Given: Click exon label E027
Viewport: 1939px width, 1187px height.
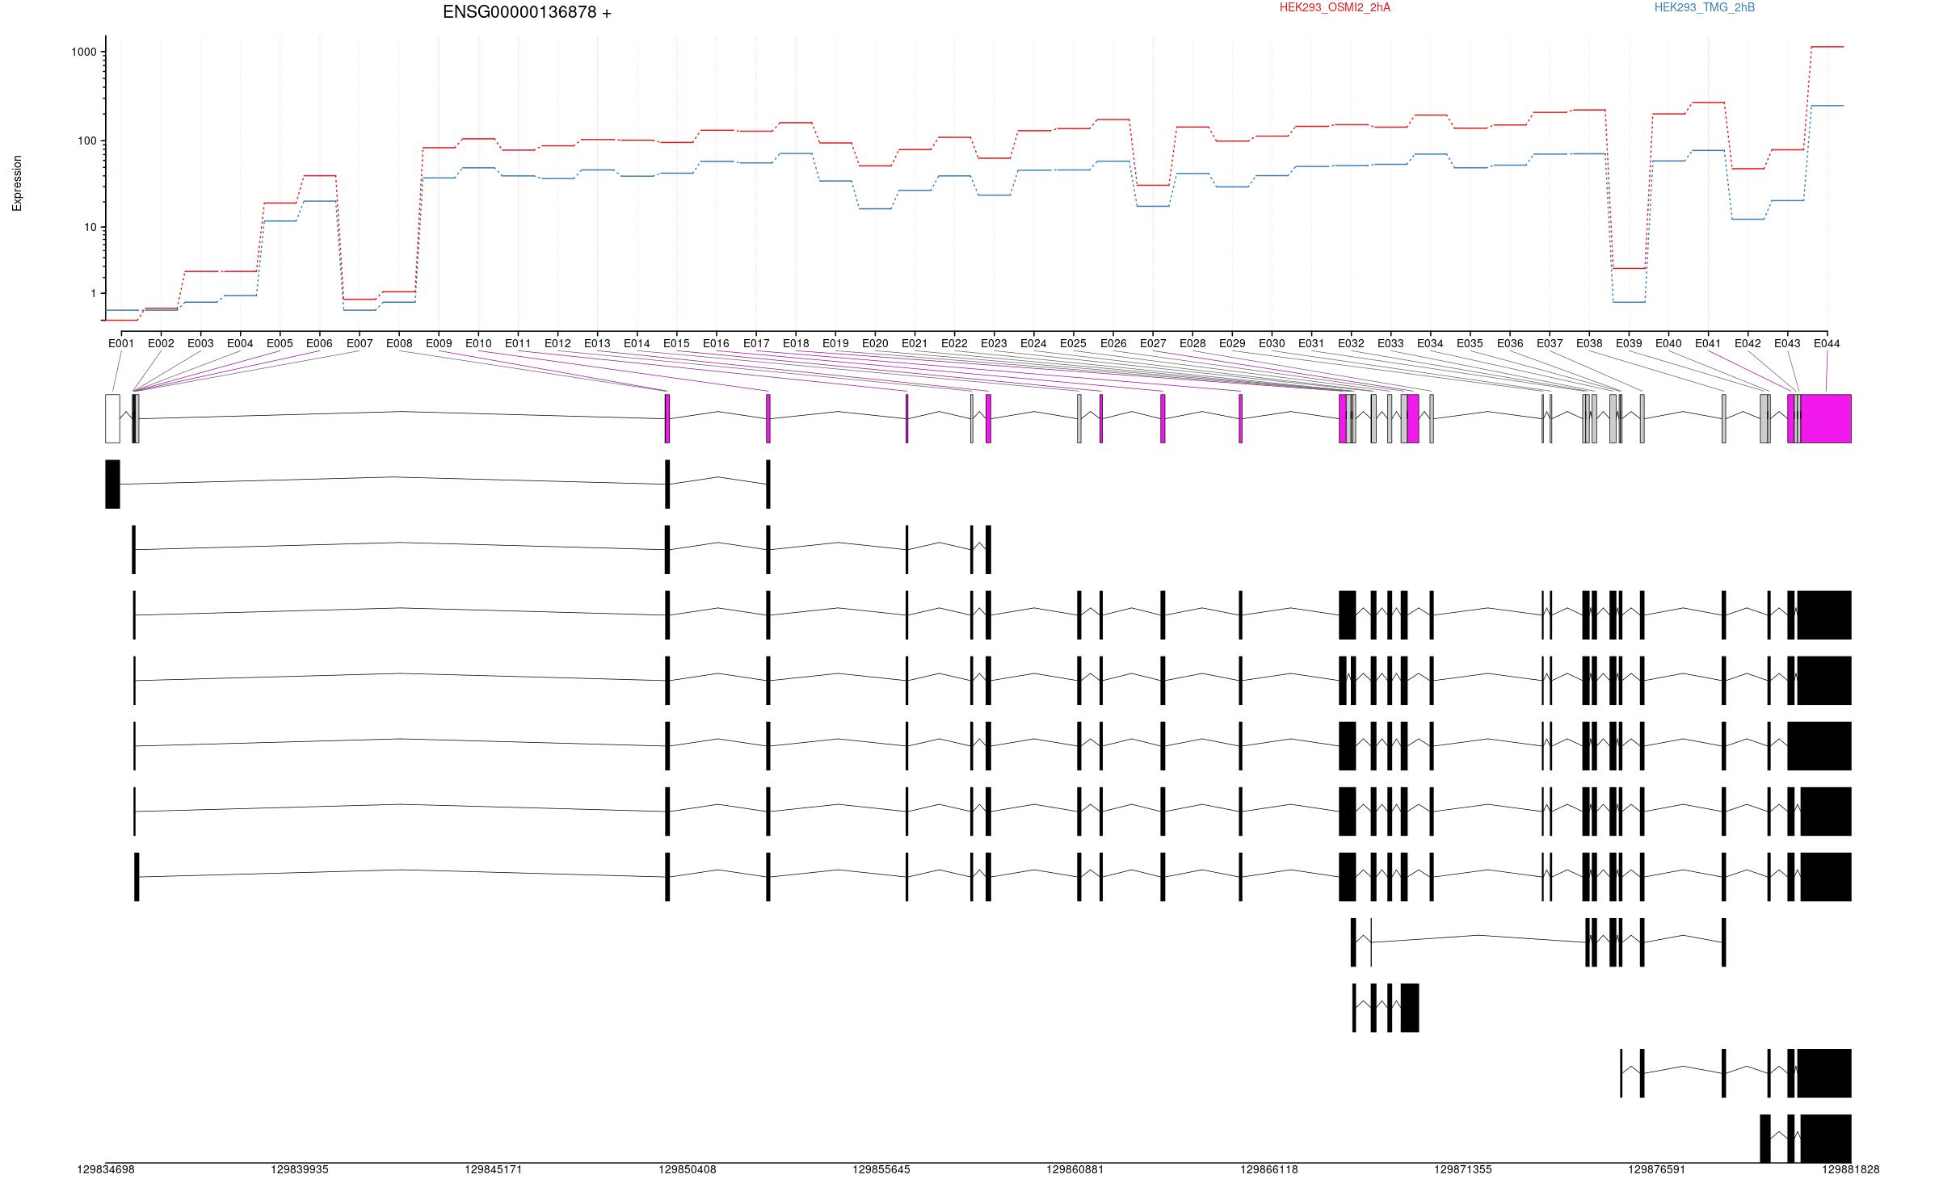Looking at the screenshot, I should [x=1153, y=343].
